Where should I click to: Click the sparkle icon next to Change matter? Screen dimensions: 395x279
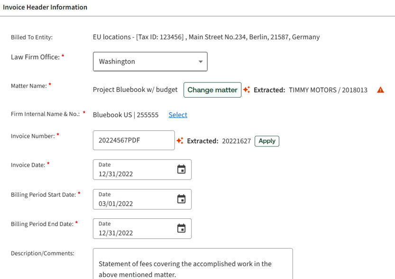[x=247, y=90]
